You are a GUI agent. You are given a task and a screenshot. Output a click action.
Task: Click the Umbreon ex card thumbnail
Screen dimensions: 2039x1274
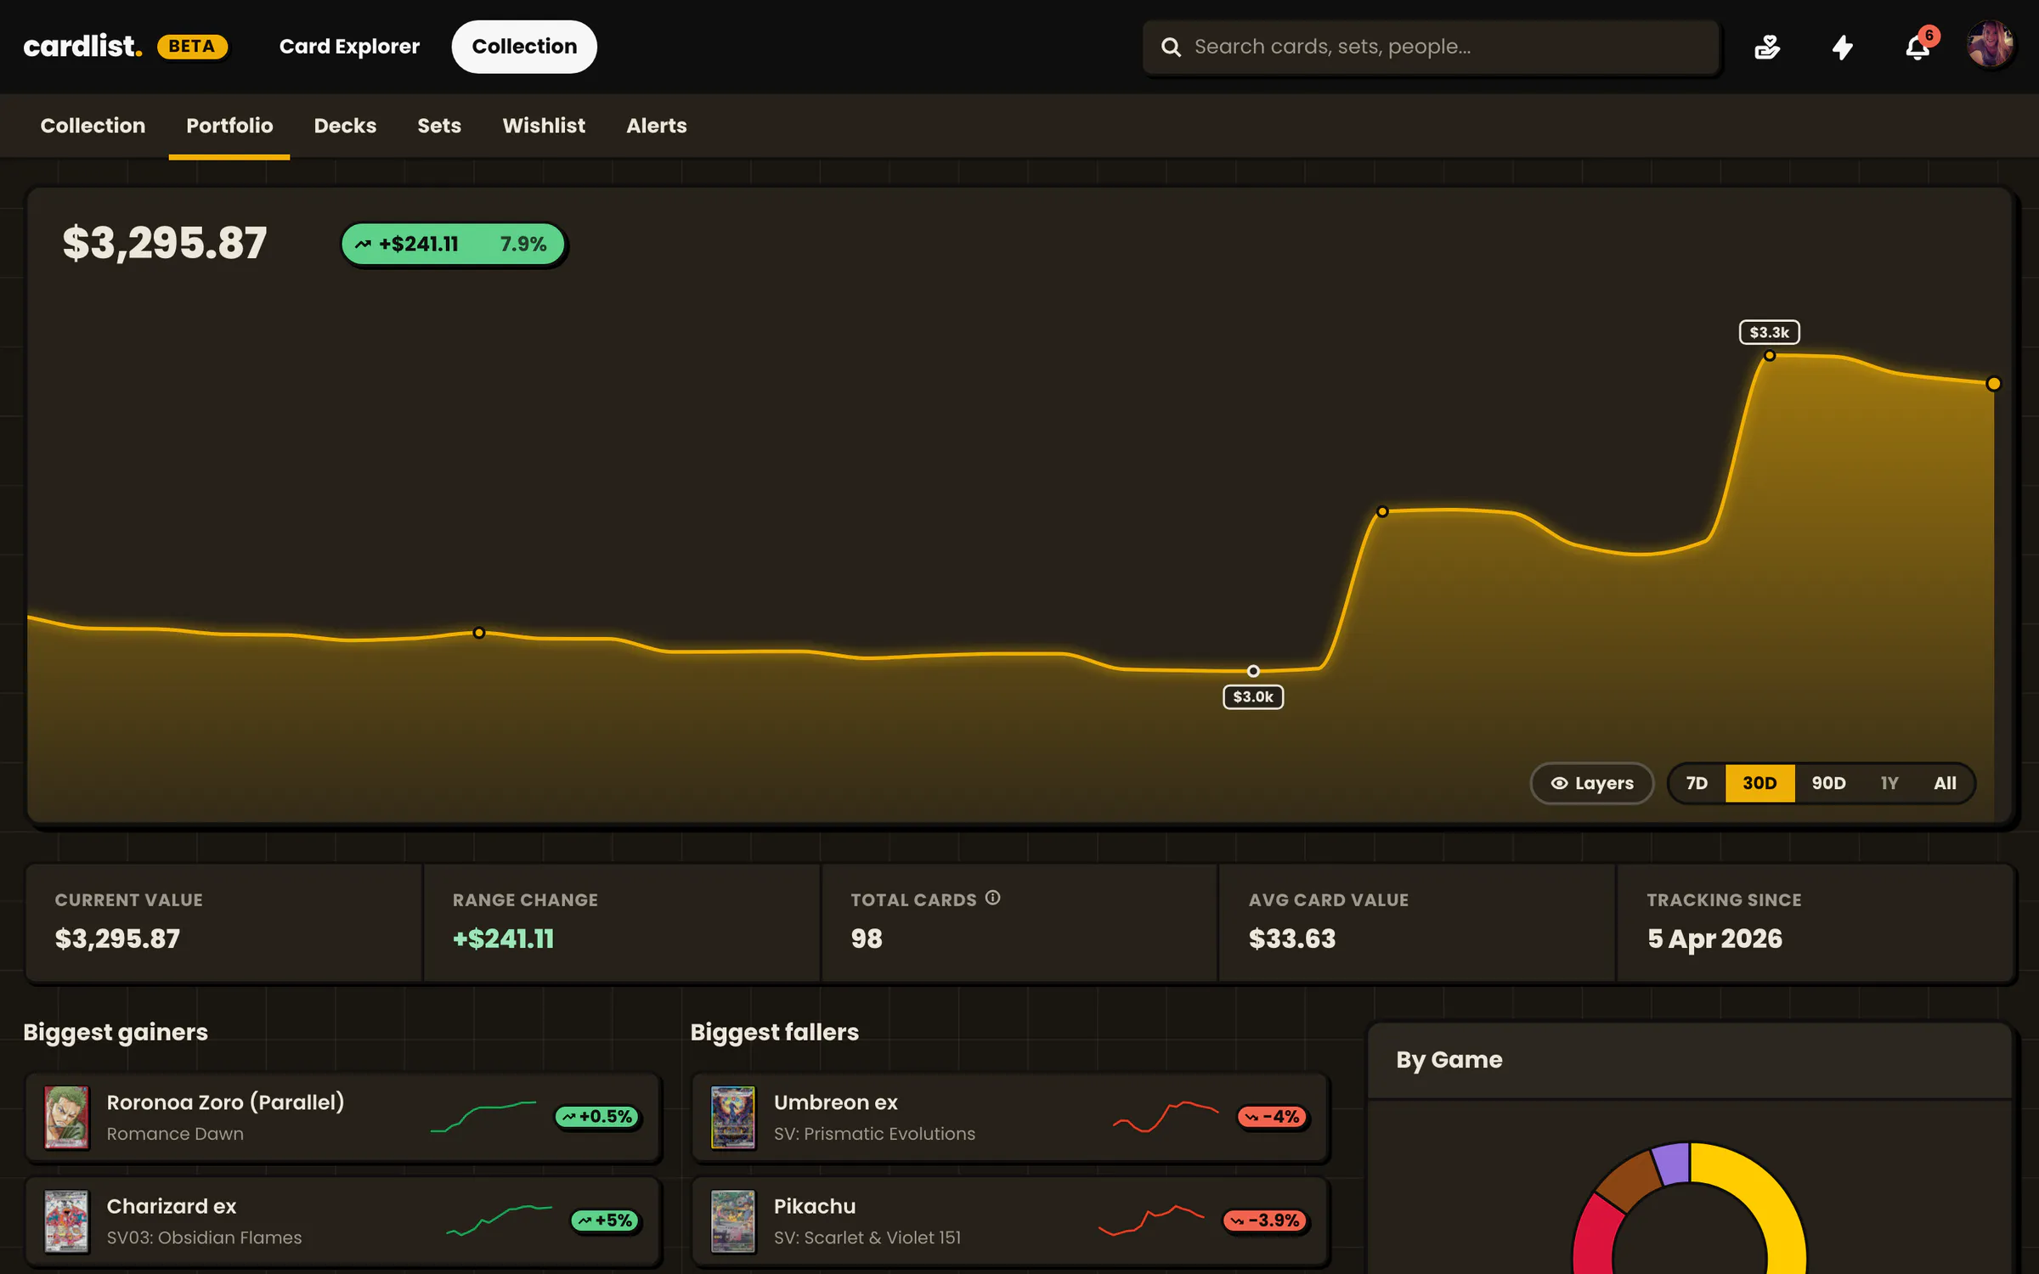click(732, 1117)
